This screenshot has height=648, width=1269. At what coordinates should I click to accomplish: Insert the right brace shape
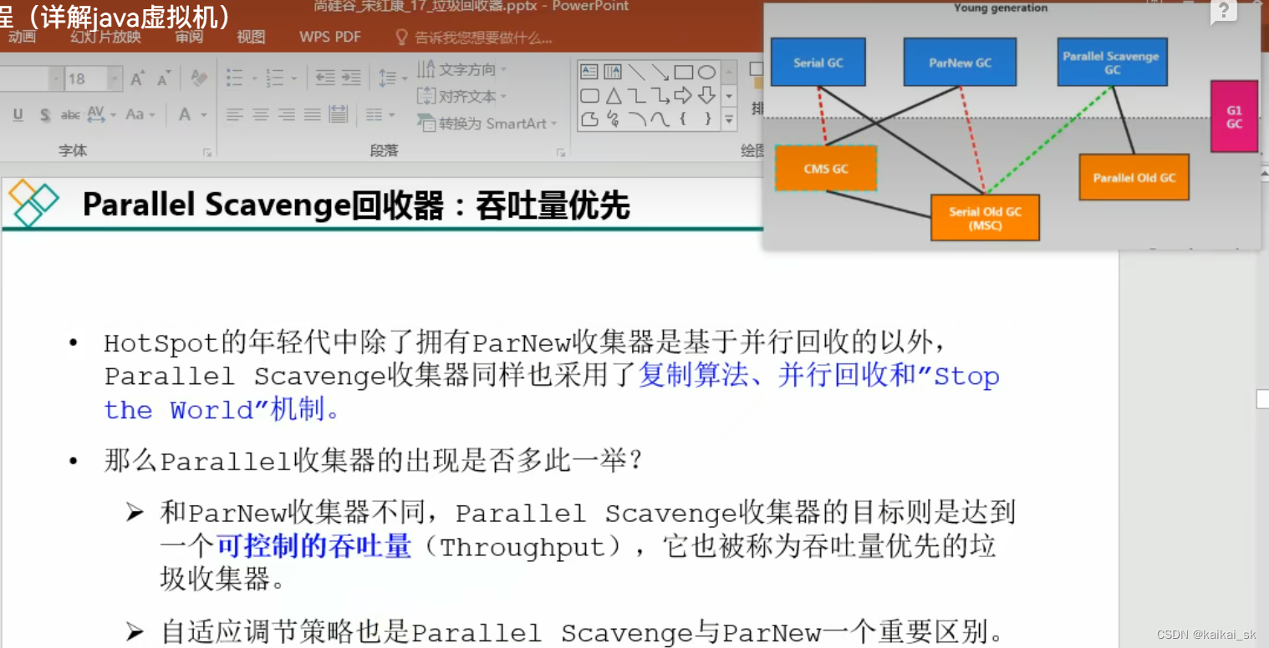coord(706,119)
